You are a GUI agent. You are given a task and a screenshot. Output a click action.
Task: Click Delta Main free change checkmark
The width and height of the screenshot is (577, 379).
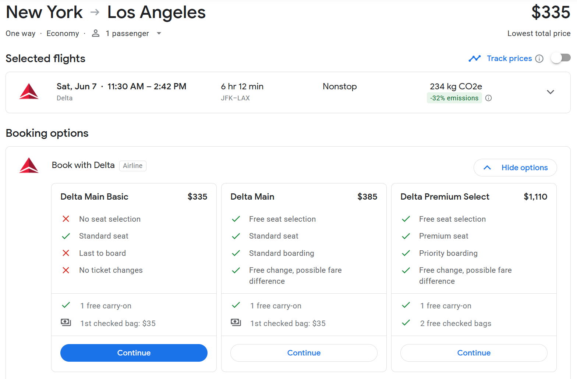coord(236,270)
